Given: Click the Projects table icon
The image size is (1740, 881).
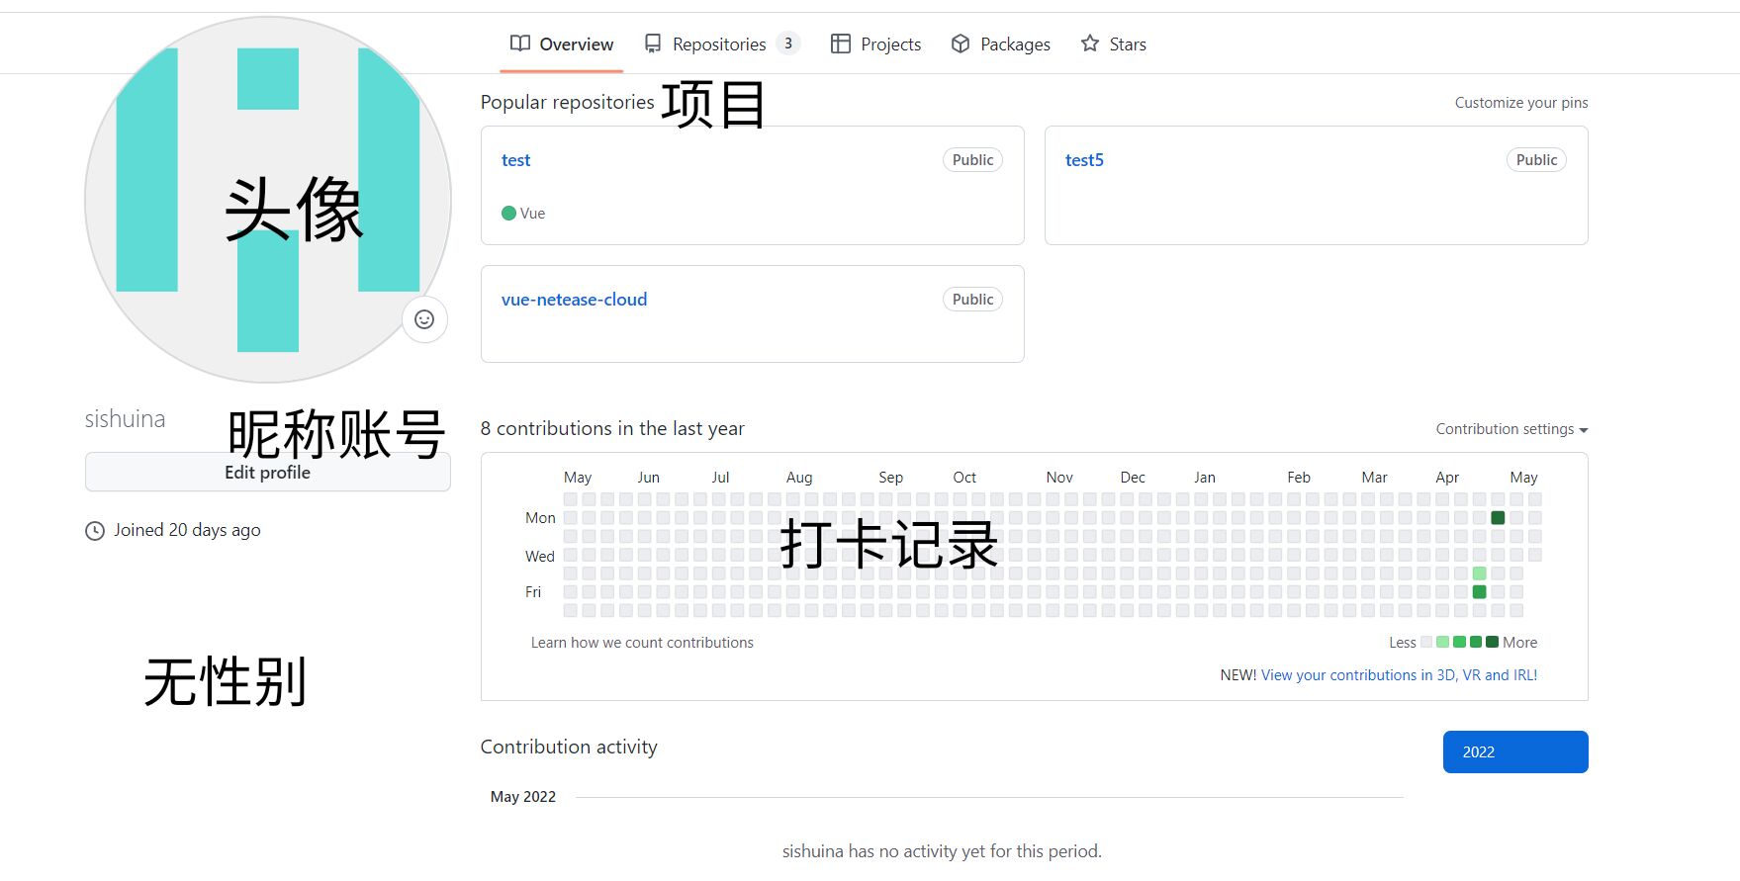Looking at the screenshot, I should pos(840,44).
